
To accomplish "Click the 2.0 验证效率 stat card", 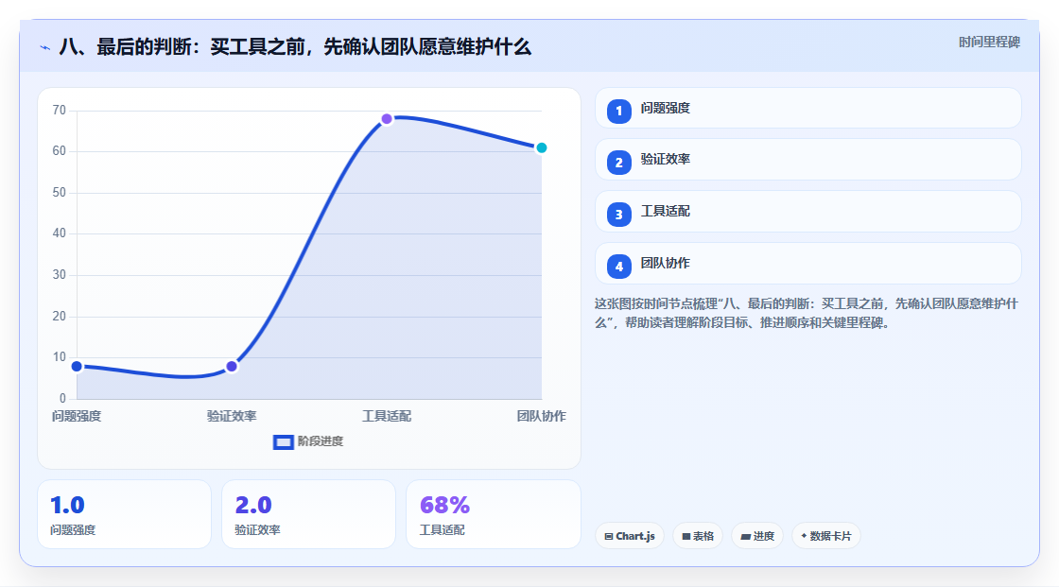I will click(308, 515).
